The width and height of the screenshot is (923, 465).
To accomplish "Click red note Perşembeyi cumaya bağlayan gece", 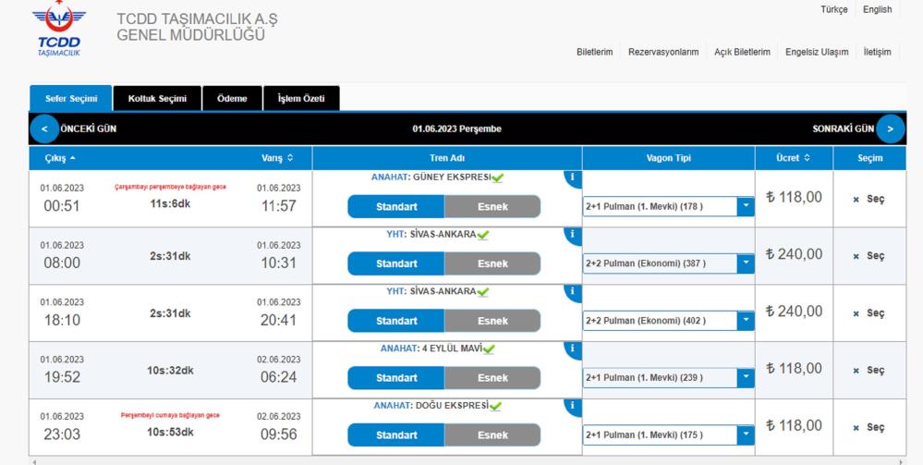I will click(170, 415).
